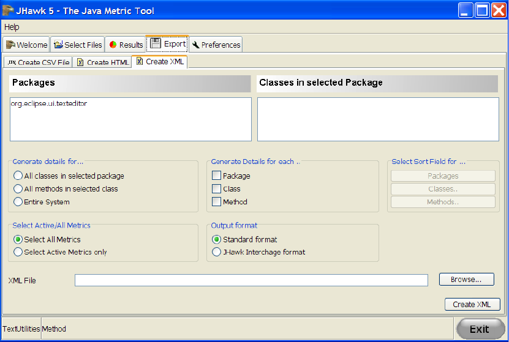Image resolution: width=509 pixels, height=342 pixels.
Task: Click the Results colored circle icon
Action: tap(113, 45)
